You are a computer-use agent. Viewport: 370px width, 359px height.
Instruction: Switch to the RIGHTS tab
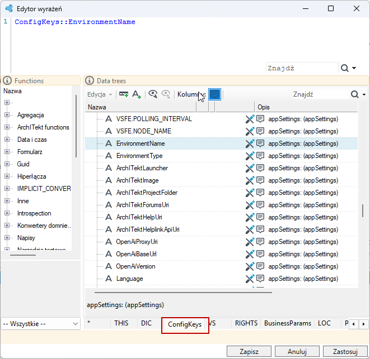[246, 323]
